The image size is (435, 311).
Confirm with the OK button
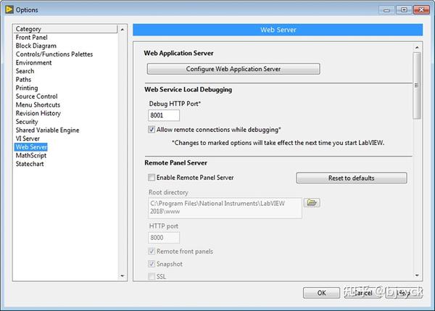pyautogui.click(x=321, y=293)
